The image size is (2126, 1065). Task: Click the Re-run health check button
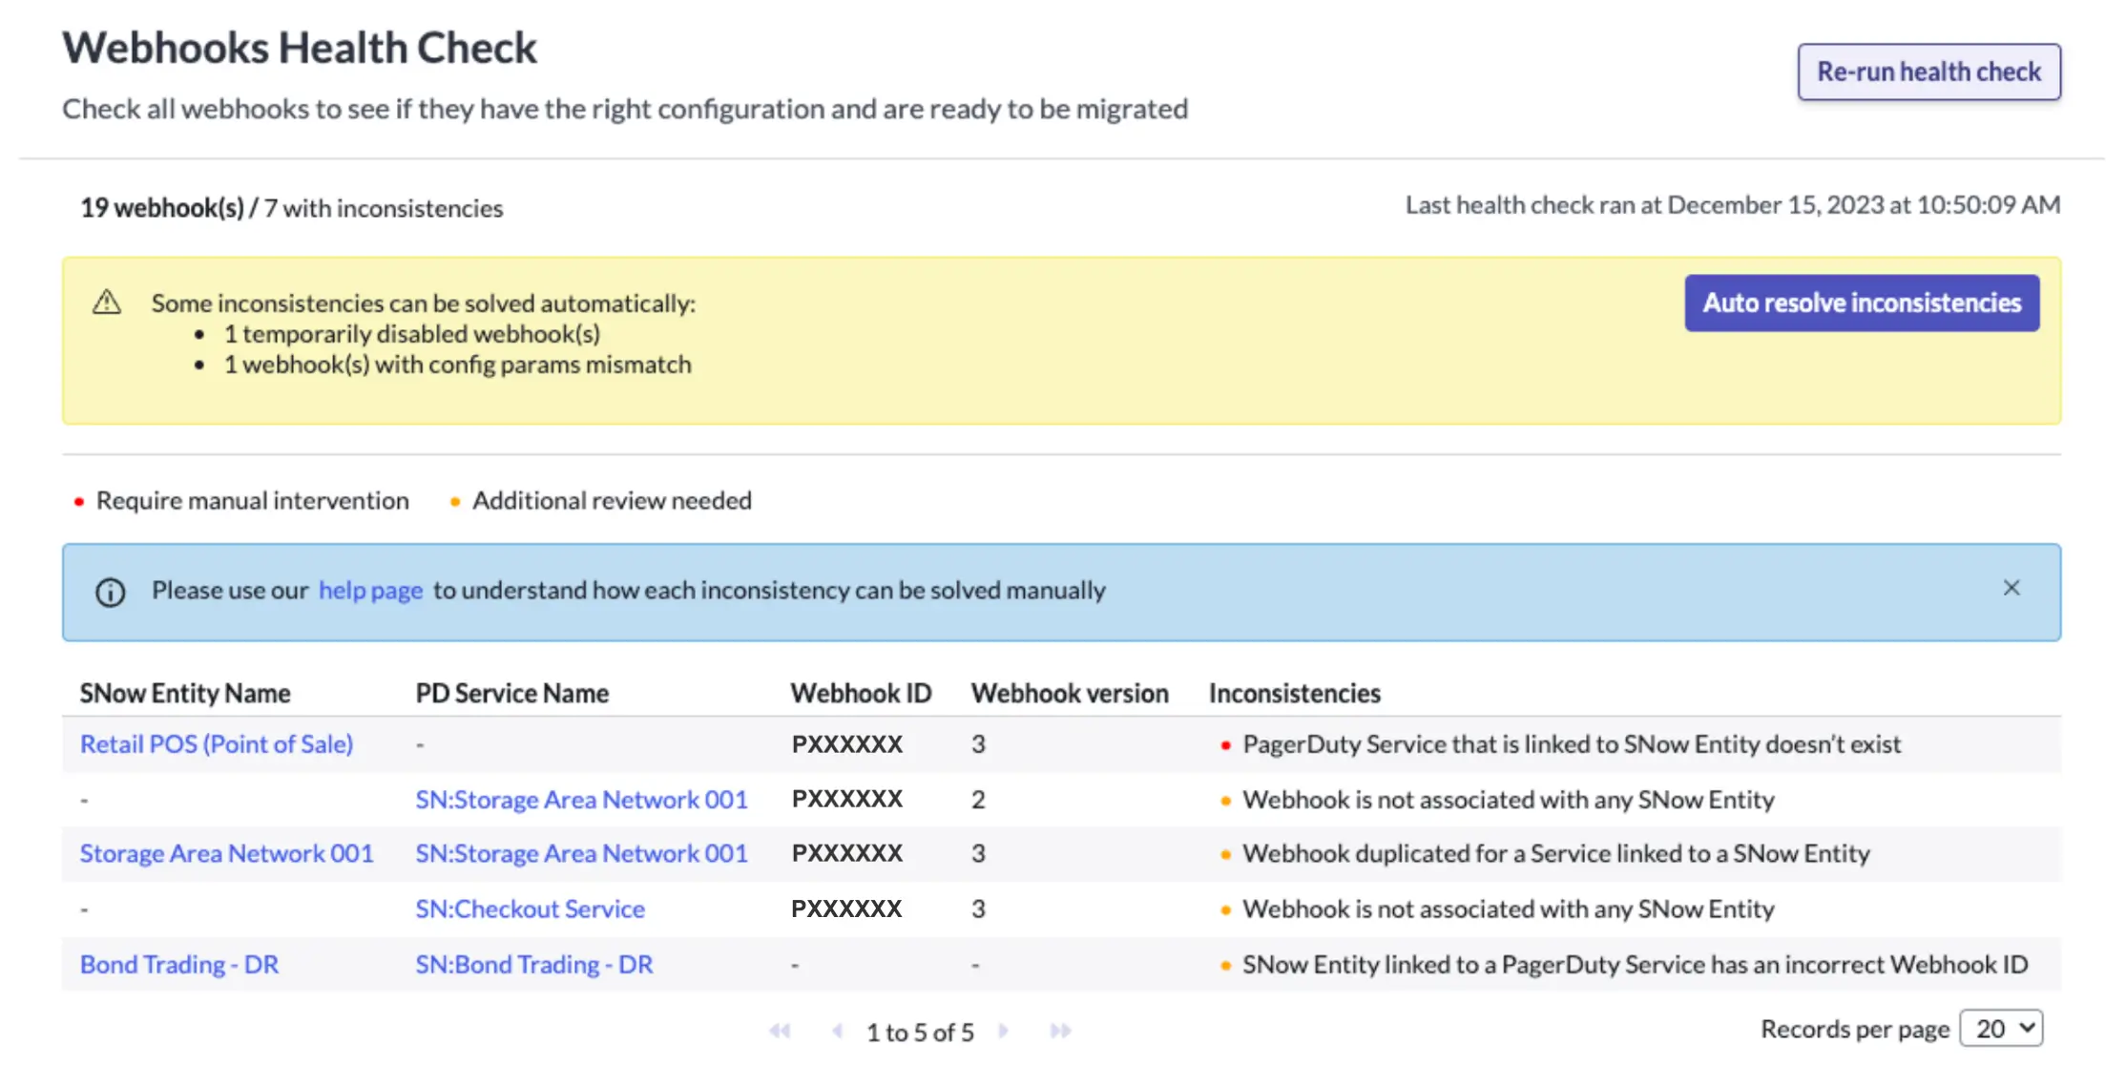pyautogui.click(x=1928, y=72)
